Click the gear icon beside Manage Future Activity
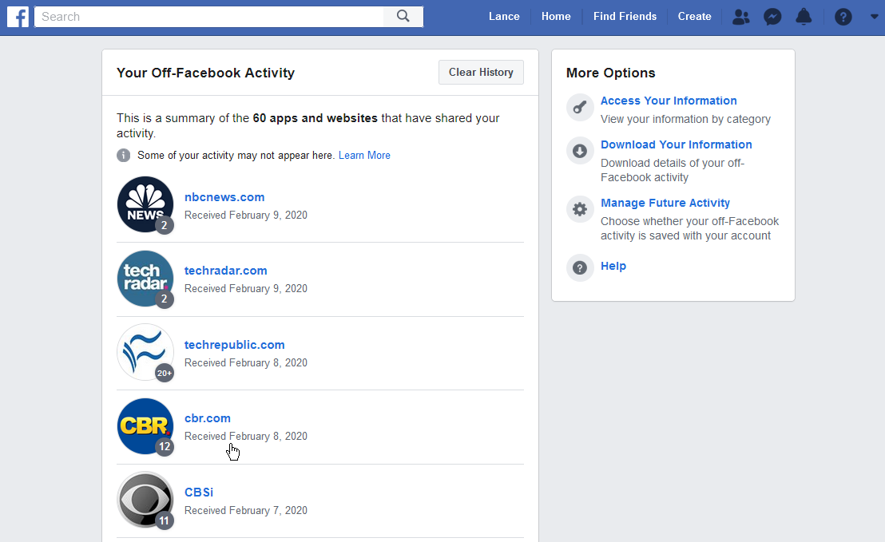The height and width of the screenshot is (542, 885). [x=580, y=209]
